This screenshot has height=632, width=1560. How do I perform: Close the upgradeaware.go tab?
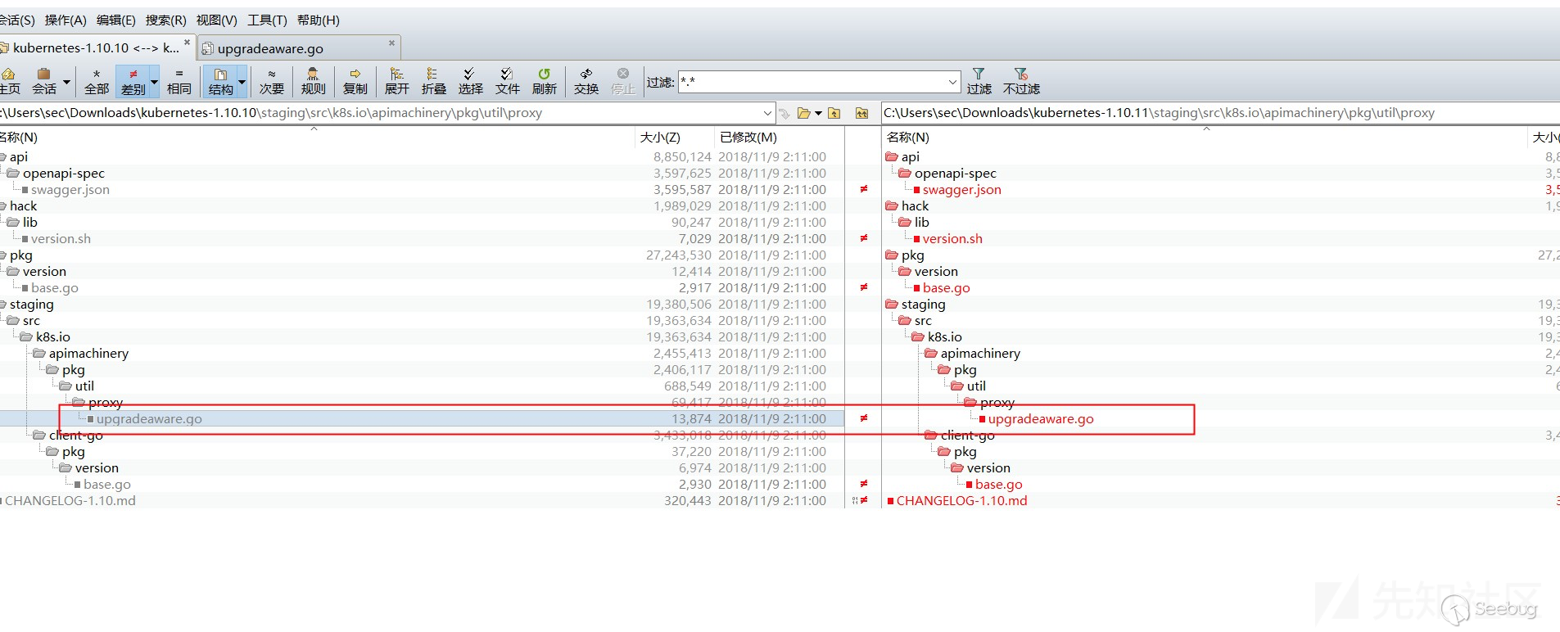[x=391, y=43]
